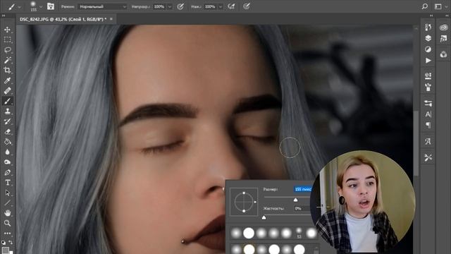Reset to default foreground/background colors

[x=4, y=243]
